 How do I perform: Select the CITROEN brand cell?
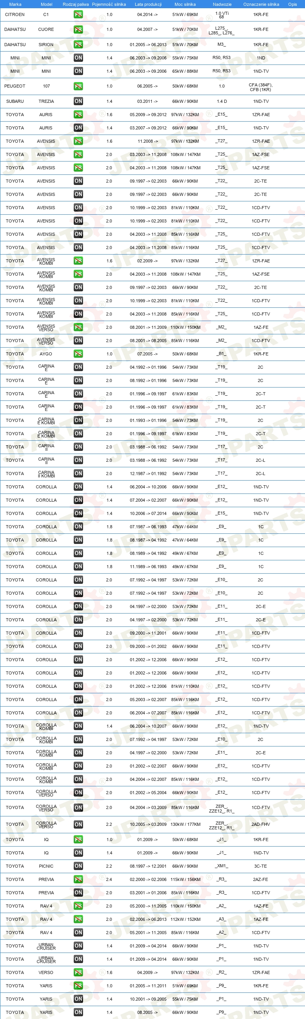click(x=14, y=14)
